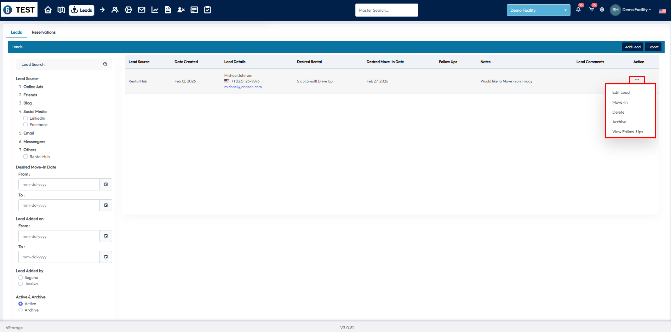
Task: Open calendar picker for Lead Added on From
Action: pyautogui.click(x=106, y=236)
